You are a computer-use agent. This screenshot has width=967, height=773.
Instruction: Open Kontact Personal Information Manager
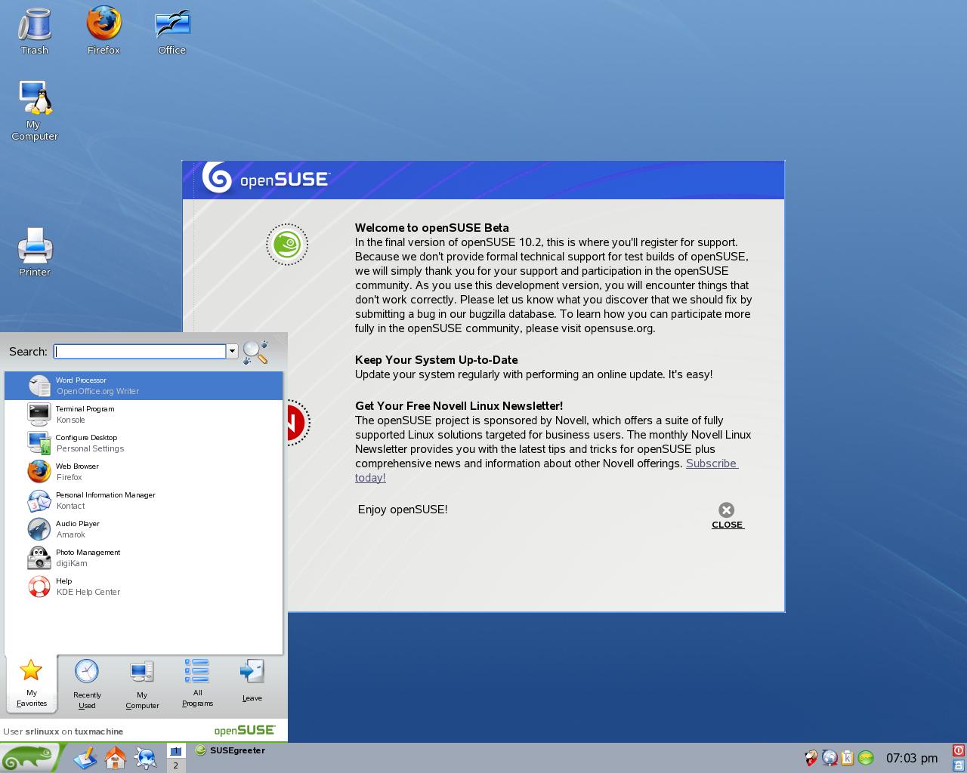[144, 500]
